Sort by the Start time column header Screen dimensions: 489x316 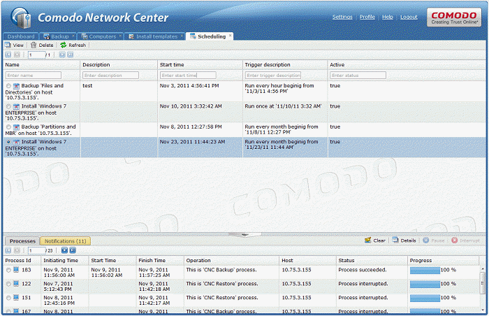(x=200, y=64)
